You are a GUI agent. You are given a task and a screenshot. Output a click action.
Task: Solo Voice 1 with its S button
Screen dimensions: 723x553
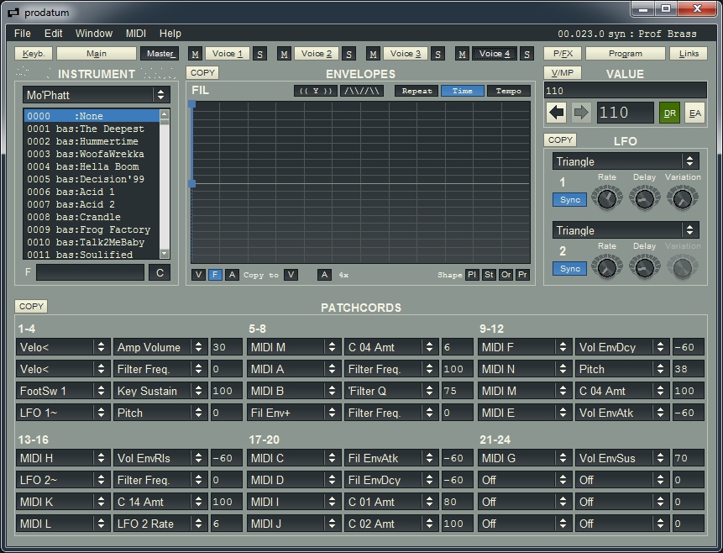pyautogui.click(x=259, y=54)
